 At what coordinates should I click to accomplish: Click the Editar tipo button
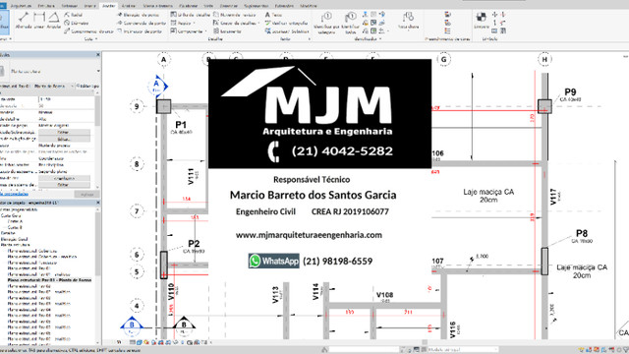(x=87, y=86)
